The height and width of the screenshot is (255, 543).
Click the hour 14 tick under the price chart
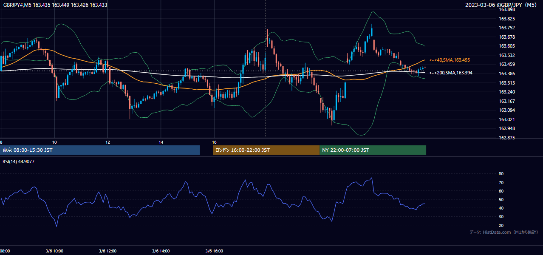pos(161,142)
